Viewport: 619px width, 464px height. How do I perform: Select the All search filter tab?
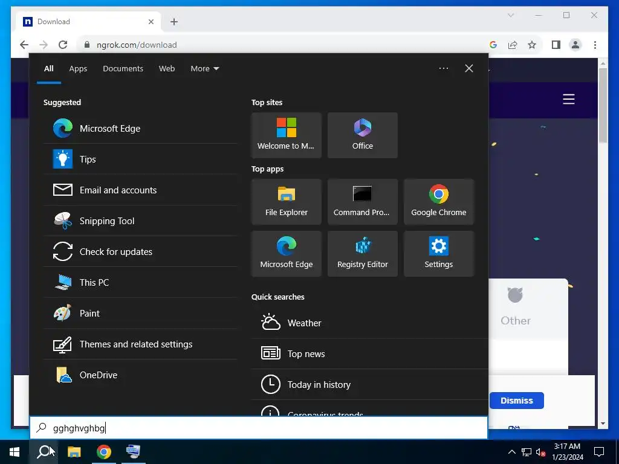pos(48,68)
